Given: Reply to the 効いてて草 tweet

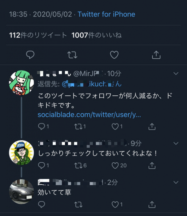Looking at the screenshot, I should tap(42, 204).
